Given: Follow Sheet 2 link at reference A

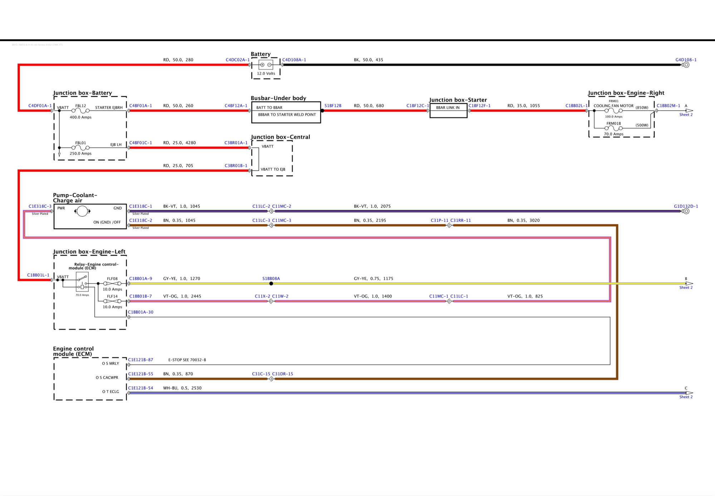Looking at the screenshot, I should (686, 115).
